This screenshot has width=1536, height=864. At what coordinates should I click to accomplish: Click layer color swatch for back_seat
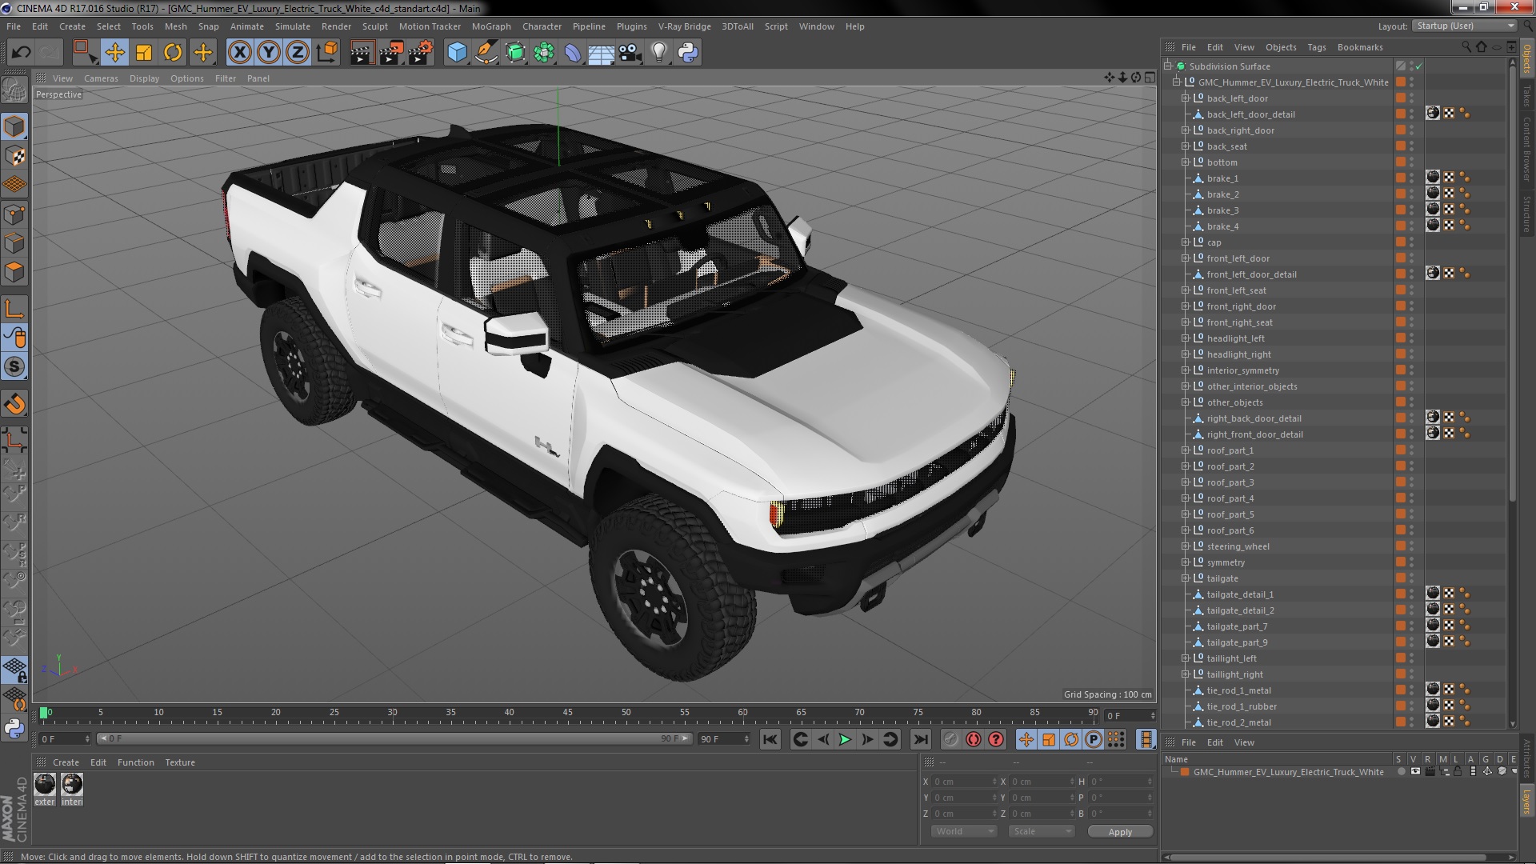click(x=1401, y=146)
